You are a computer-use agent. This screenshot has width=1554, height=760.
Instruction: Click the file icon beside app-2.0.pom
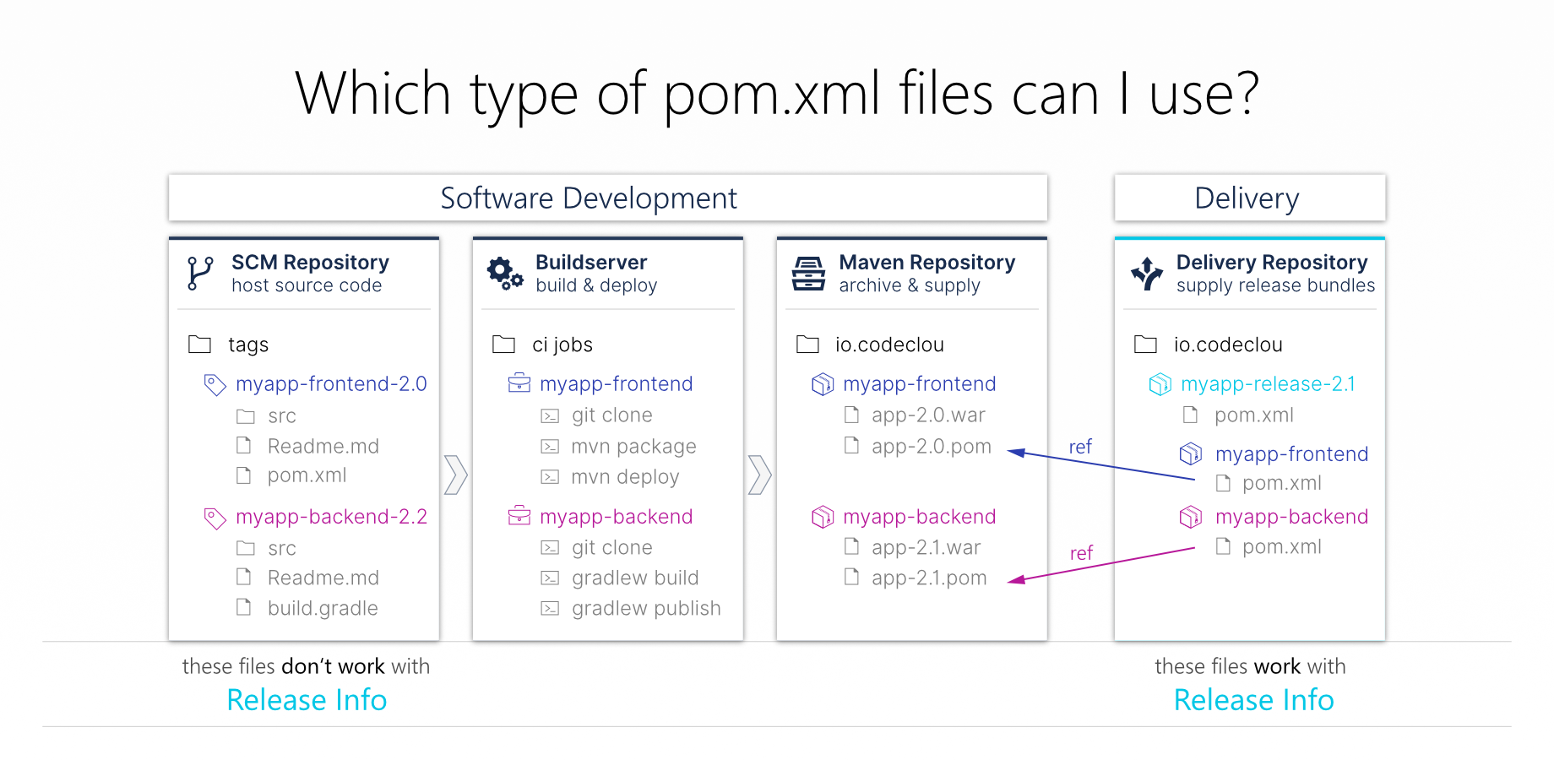[x=852, y=445]
